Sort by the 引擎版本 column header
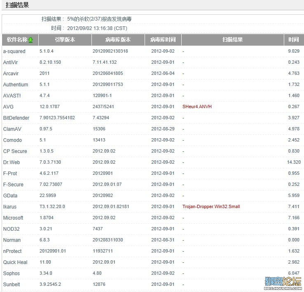Viewport: 304px width, 292px height. coord(65,40)
